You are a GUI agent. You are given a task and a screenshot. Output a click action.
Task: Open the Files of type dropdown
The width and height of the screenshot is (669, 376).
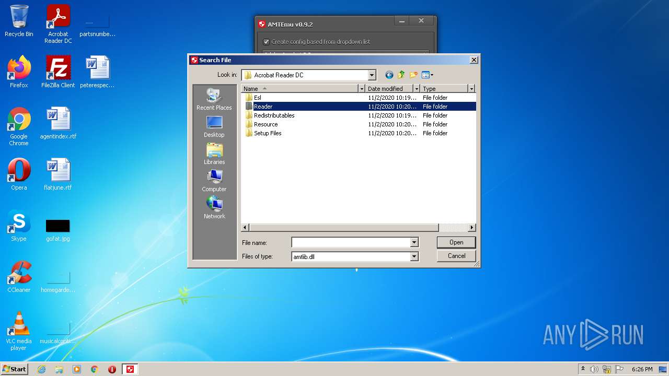pyautogui.click(x=414, y=256)
